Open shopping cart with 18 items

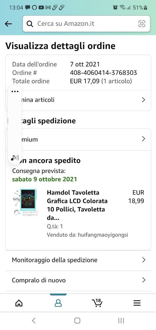click(x=97, y=303)
